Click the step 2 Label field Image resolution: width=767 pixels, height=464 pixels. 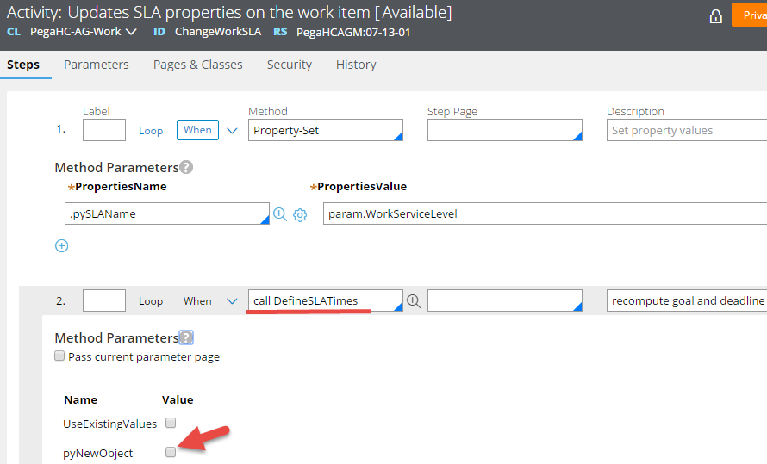pos(104,300)
